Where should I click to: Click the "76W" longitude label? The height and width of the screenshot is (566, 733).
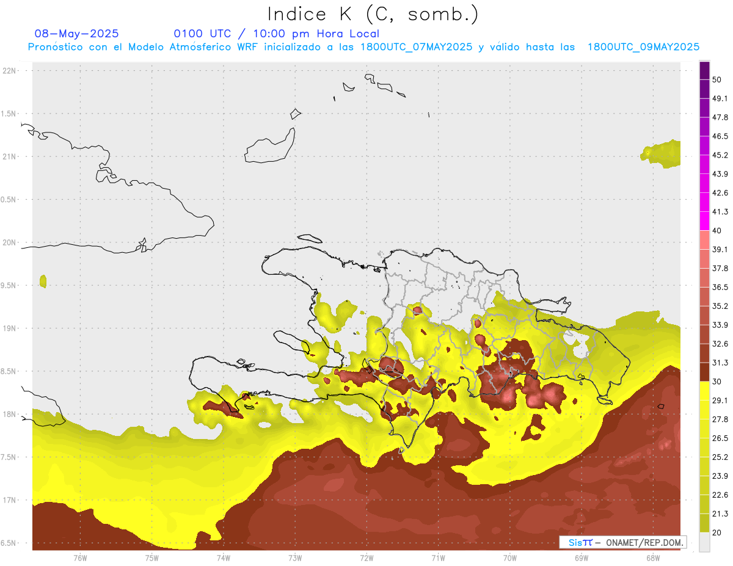80,558
